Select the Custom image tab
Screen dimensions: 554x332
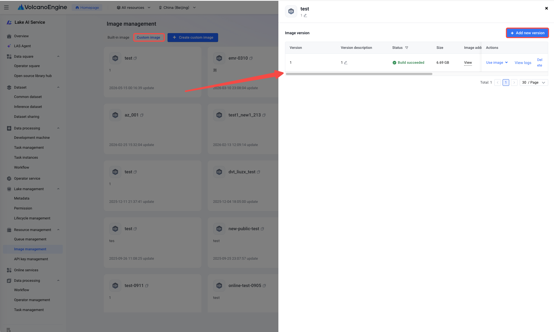click(x=148, y=38)
